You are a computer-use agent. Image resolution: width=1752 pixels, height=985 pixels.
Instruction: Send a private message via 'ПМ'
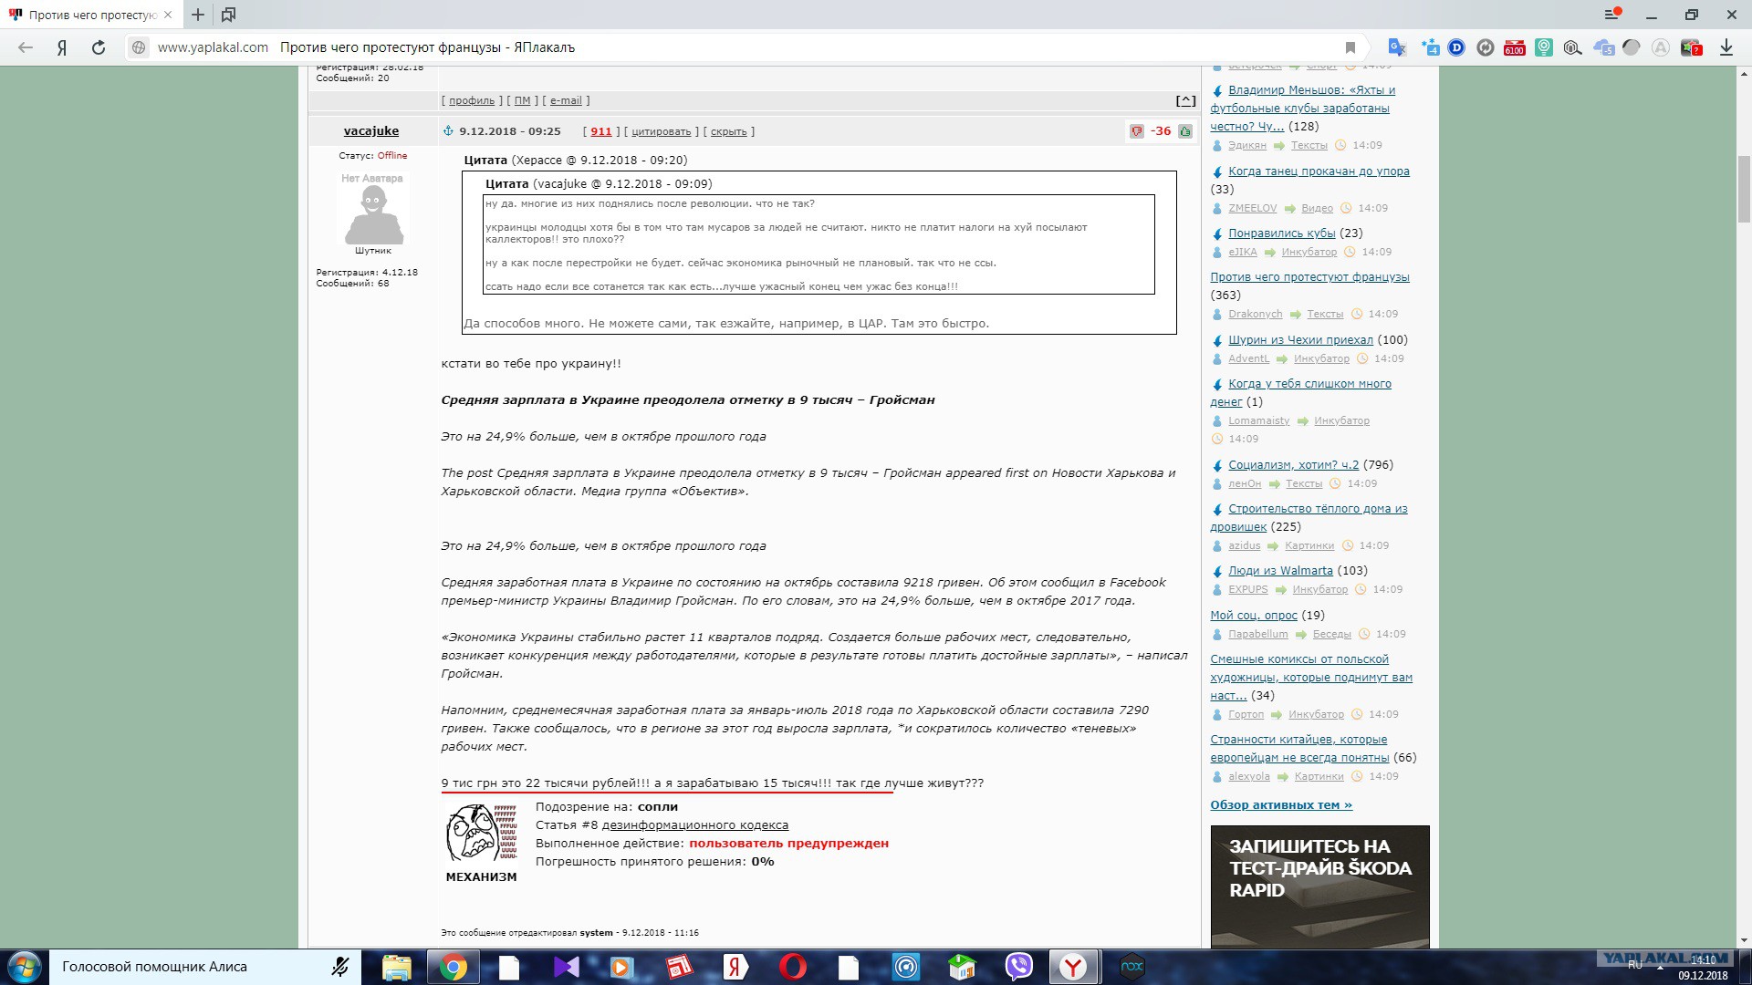pos(522,101)
